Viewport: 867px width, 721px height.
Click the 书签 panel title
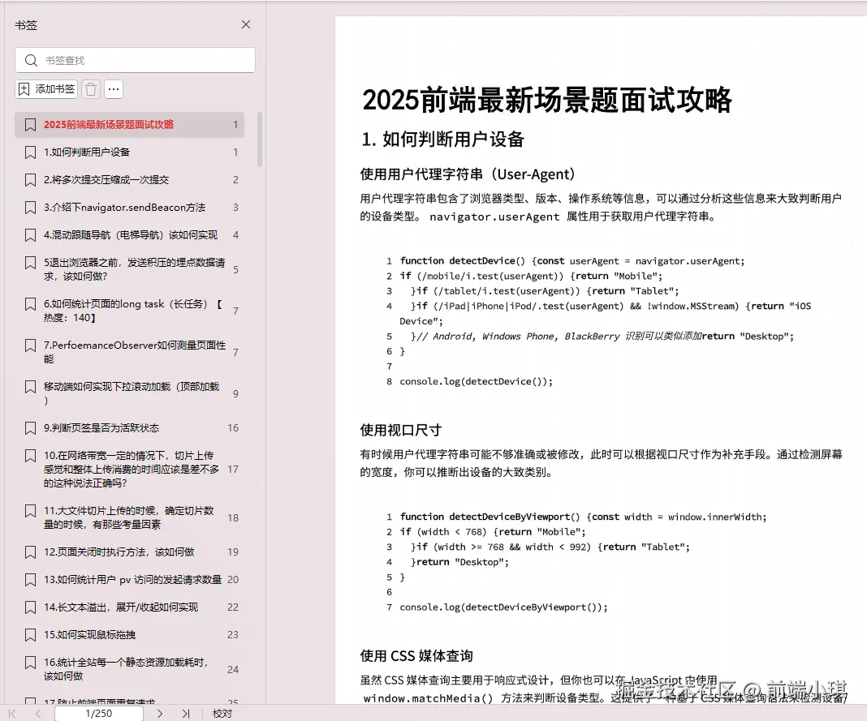pyautogui.click(x=26, y=25)
